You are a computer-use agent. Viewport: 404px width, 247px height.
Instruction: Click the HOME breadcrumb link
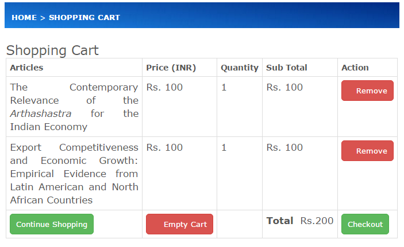coord(24,17)
